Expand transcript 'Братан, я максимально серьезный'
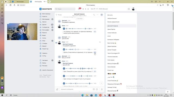174x97 pixels. [95, 52]
